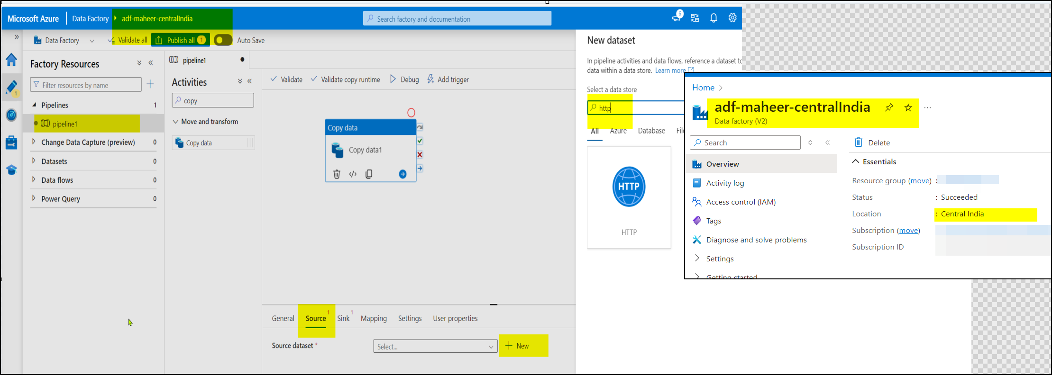Focus the Filter resources by name field
The height and width of the screenshot is (375, 1052).
[x=86, y=85]
